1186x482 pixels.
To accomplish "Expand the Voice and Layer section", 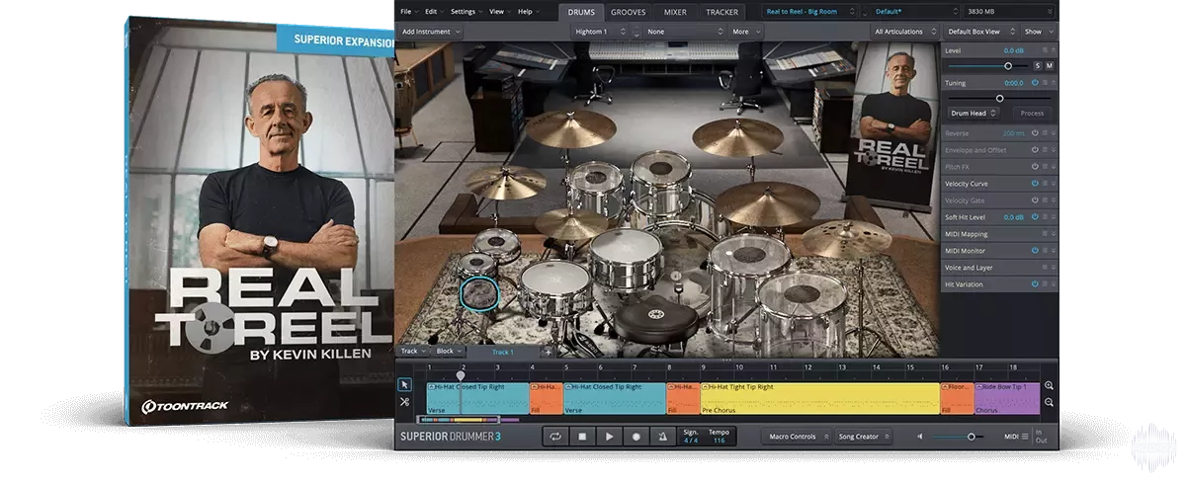I will 1055,268.
